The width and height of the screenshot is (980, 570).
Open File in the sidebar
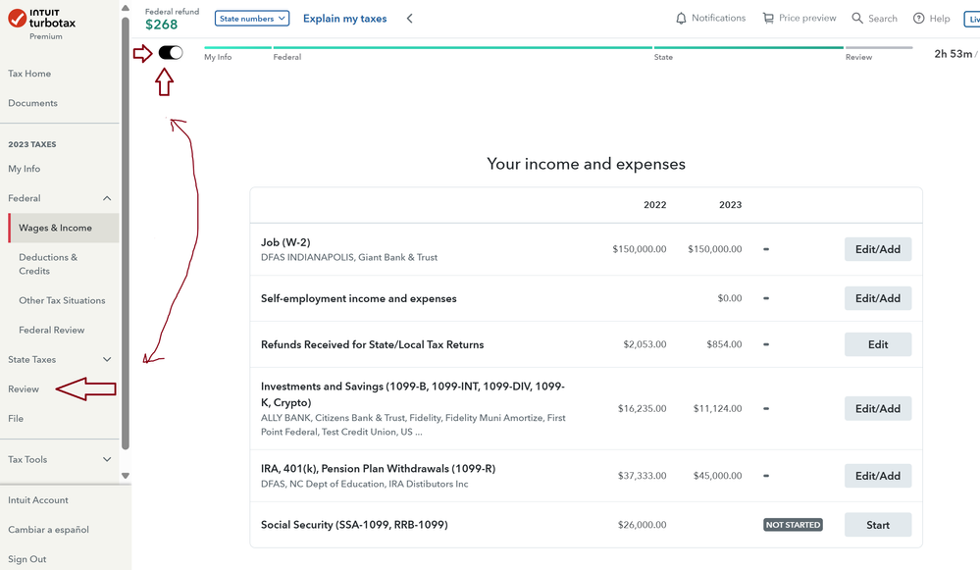[x=16, y=418]
